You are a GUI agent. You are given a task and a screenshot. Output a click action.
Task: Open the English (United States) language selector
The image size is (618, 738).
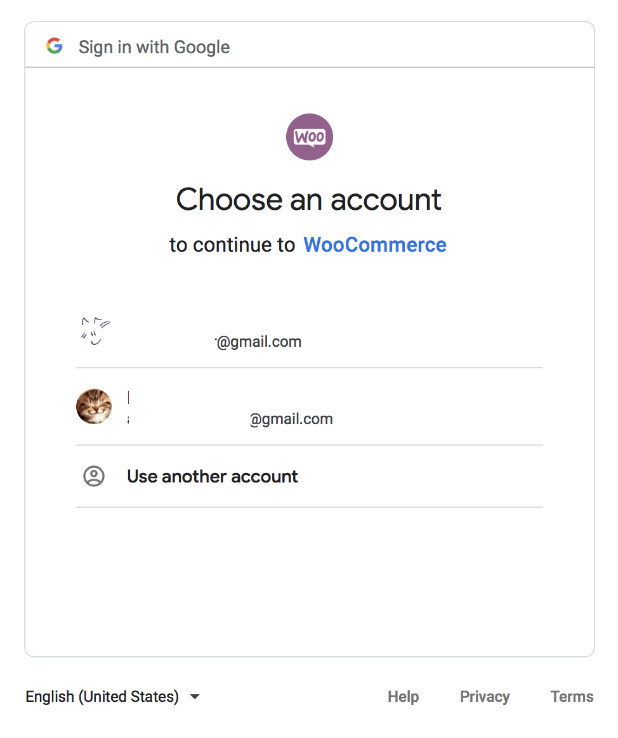click(102, 696)
